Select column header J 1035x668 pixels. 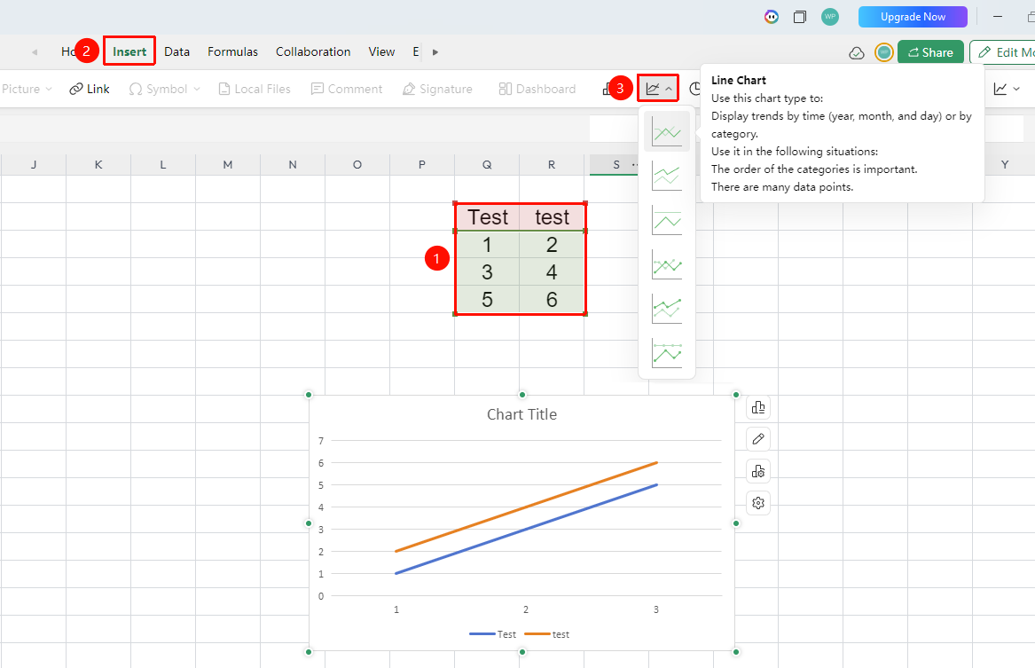[x=34, y=164]
